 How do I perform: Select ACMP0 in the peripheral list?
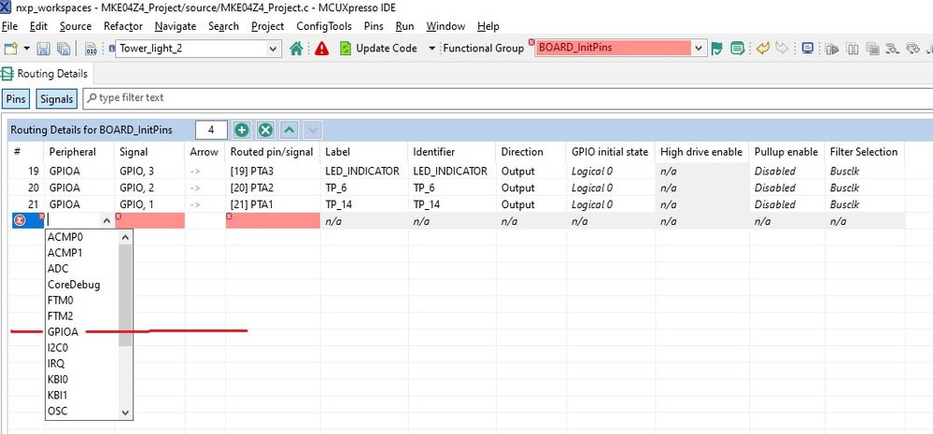(82, 237)
